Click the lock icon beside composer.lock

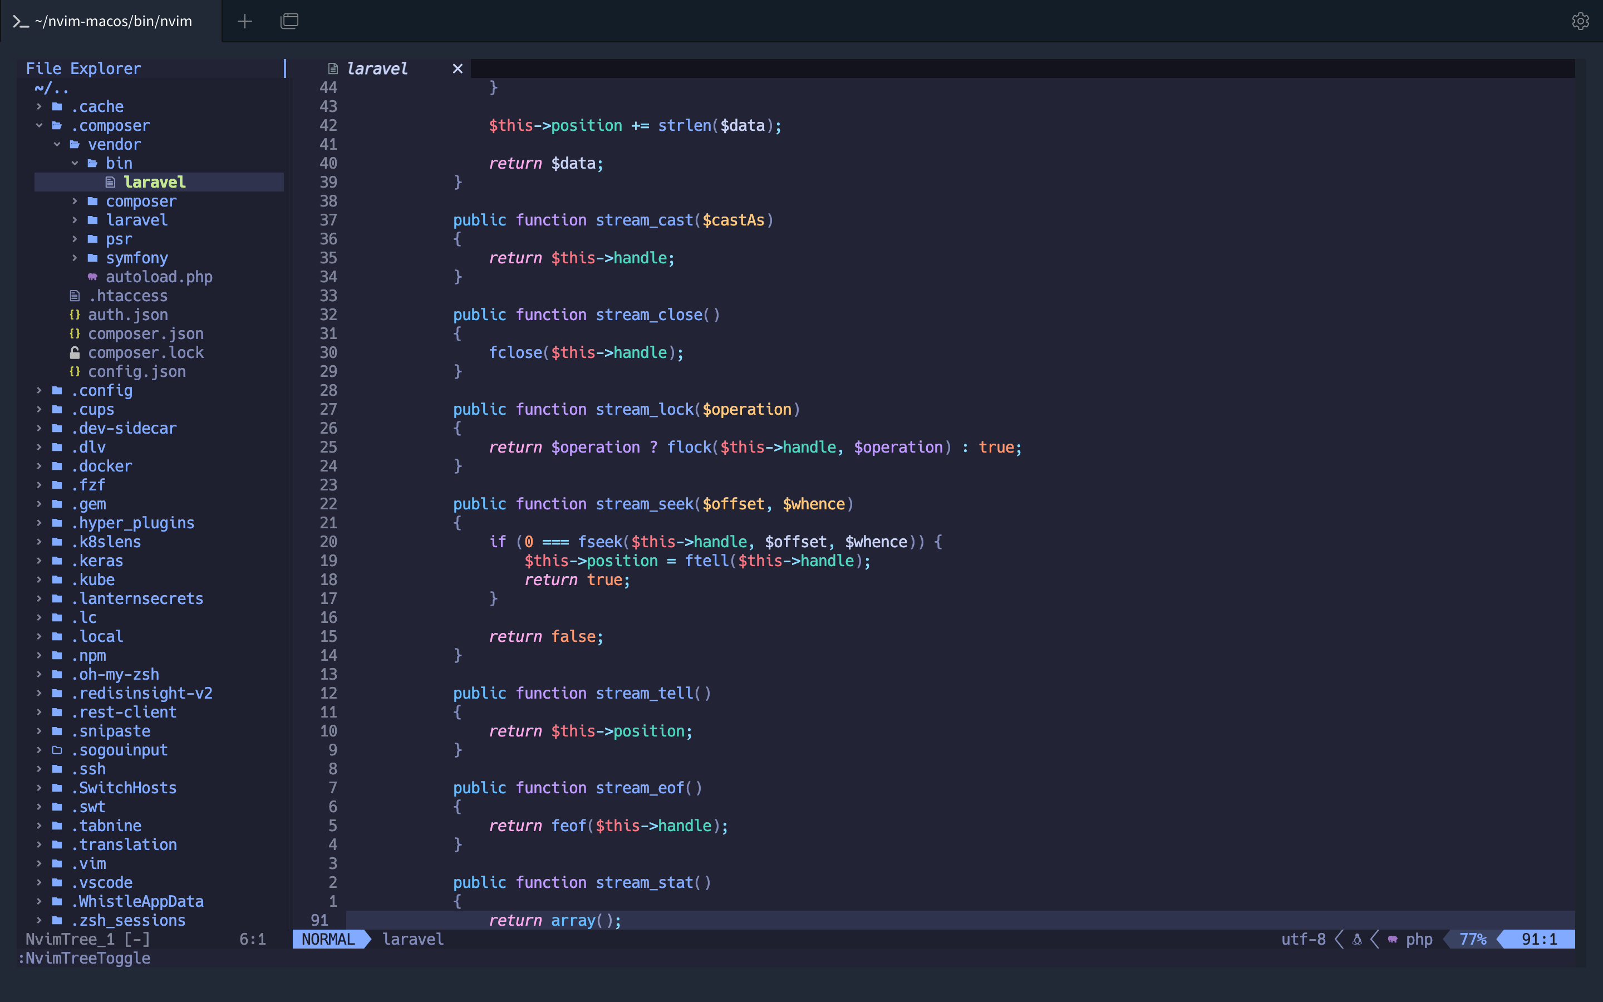(75, 352)
